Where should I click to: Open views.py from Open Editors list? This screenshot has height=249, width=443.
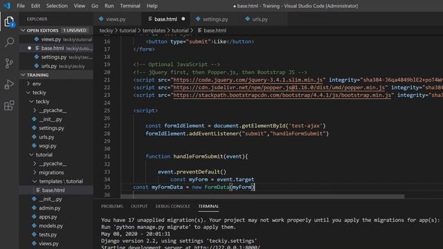pos(56,39)
